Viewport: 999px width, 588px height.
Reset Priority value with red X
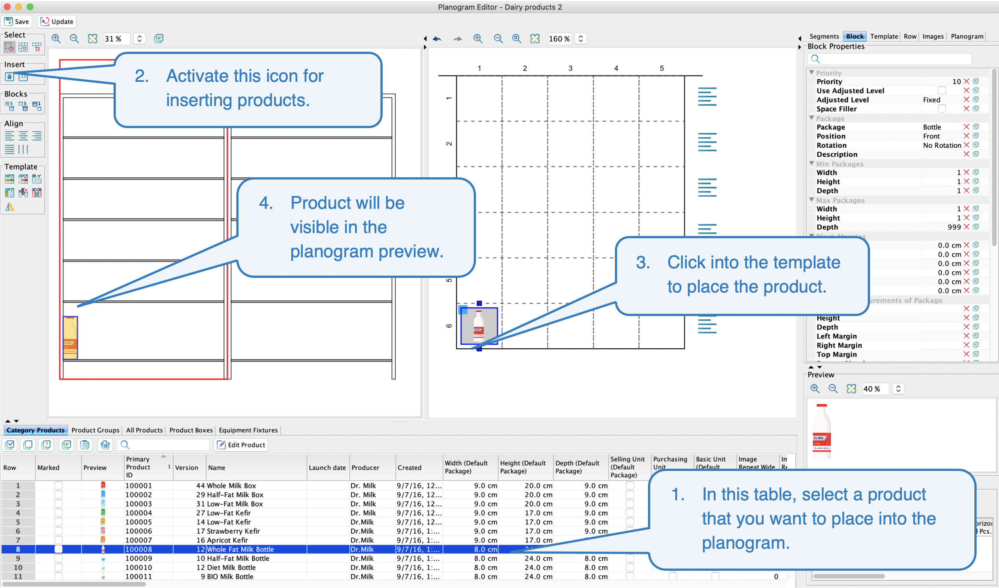tap(966, 81)
